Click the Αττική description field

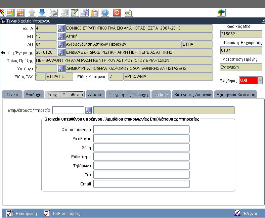(x=139, y=36)
